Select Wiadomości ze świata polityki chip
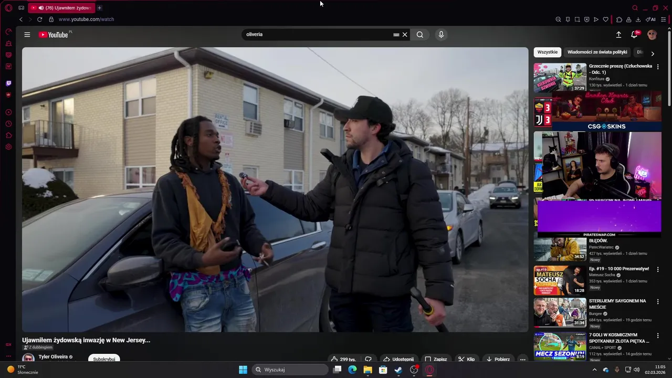The image size is (672, 378). coord(597,52)
